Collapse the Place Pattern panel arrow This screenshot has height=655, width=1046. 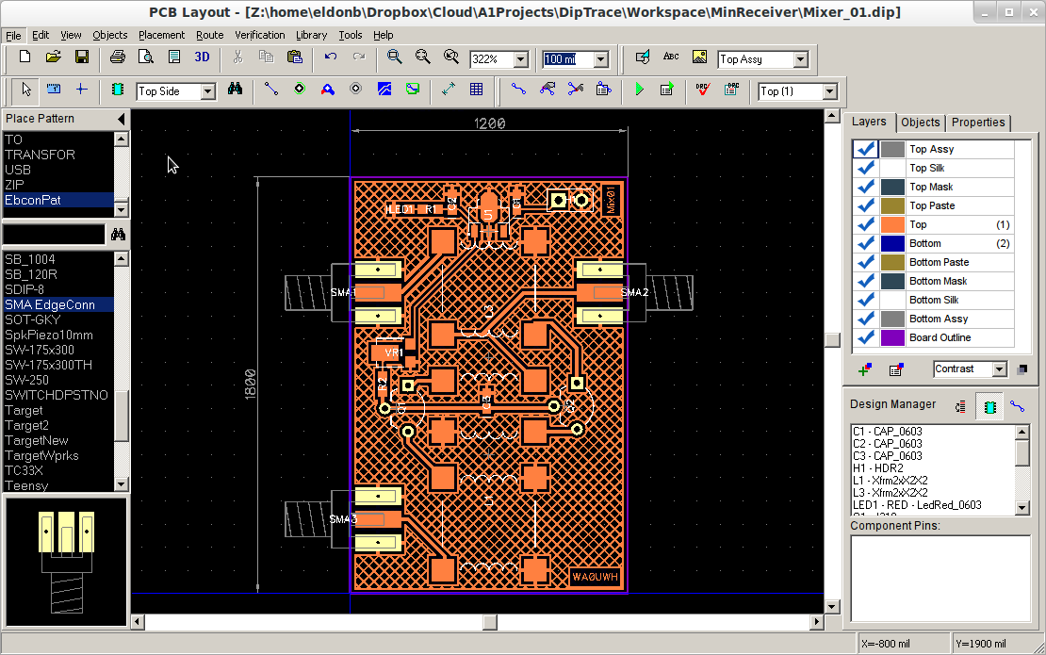click(121, 119)
